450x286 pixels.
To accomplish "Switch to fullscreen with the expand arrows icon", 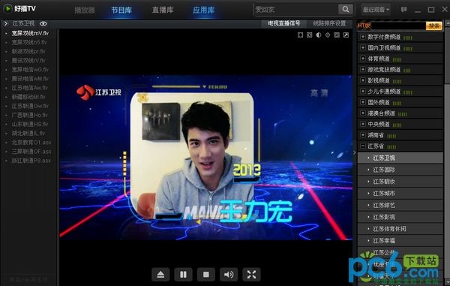I will coord(251,275).
